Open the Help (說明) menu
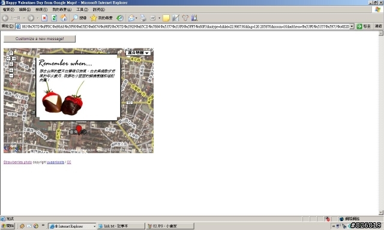 tap(98, 10)
